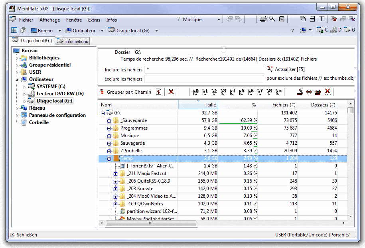Click the tree level 2 icon
365x248 pixels.
(214, 92)
